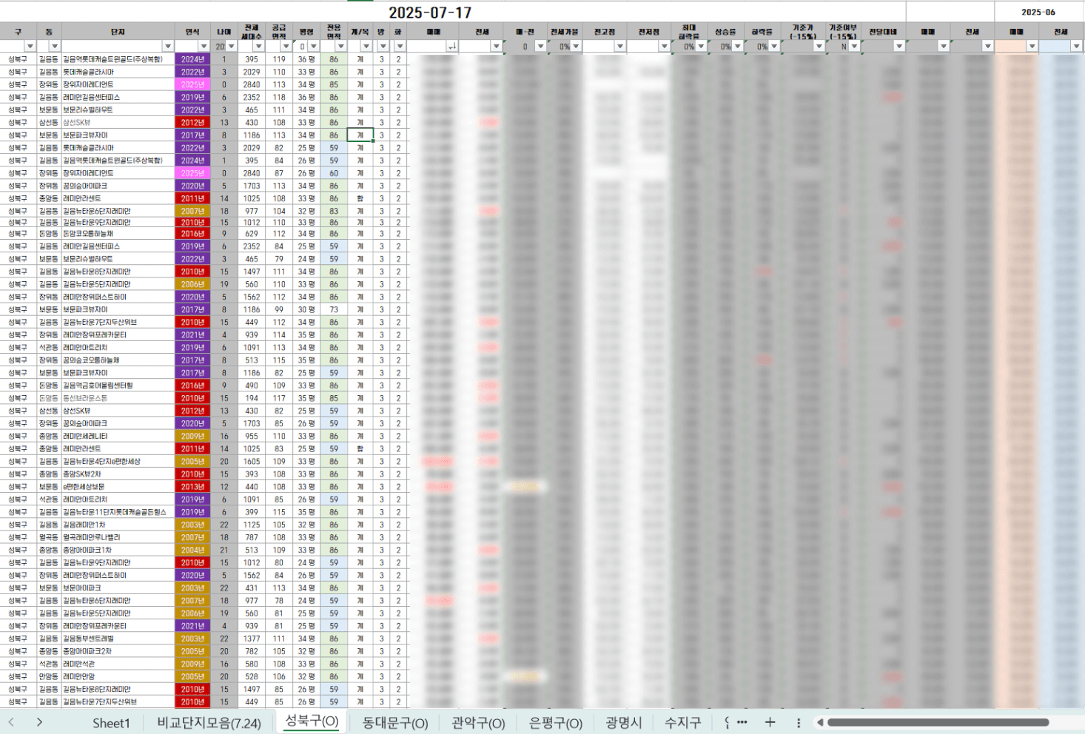The image size is (1085, 734).
Task: Select cell e편한세상보문
Action: pyautogui.click(x=118, y=487)
